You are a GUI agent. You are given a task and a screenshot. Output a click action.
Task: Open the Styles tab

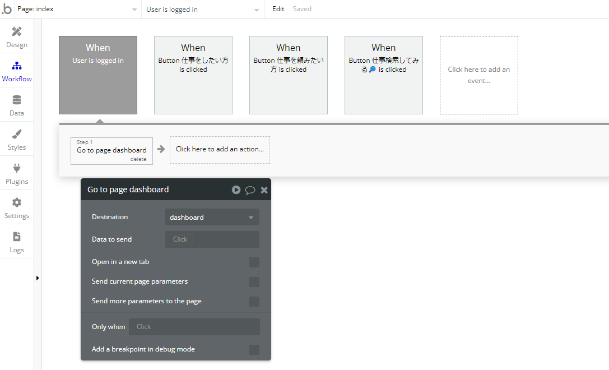tap(17, 140)
